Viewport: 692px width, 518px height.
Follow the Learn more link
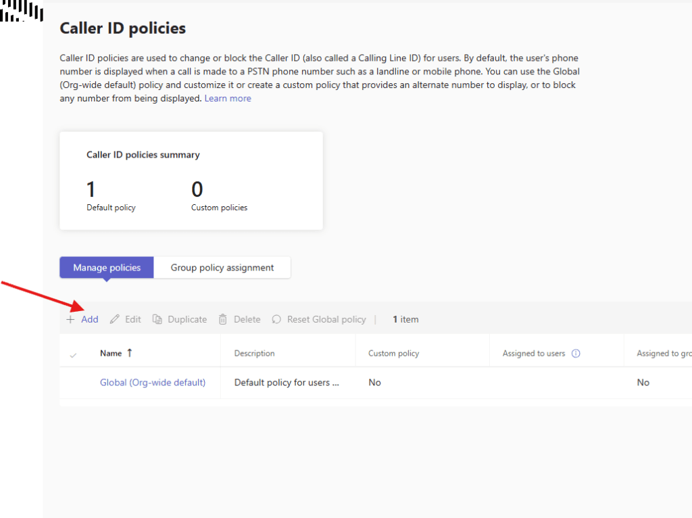tap(228, 98)
